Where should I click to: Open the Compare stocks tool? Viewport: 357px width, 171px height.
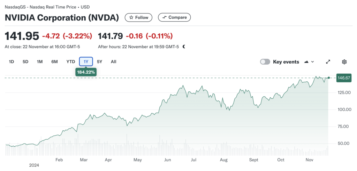point(174,17)
